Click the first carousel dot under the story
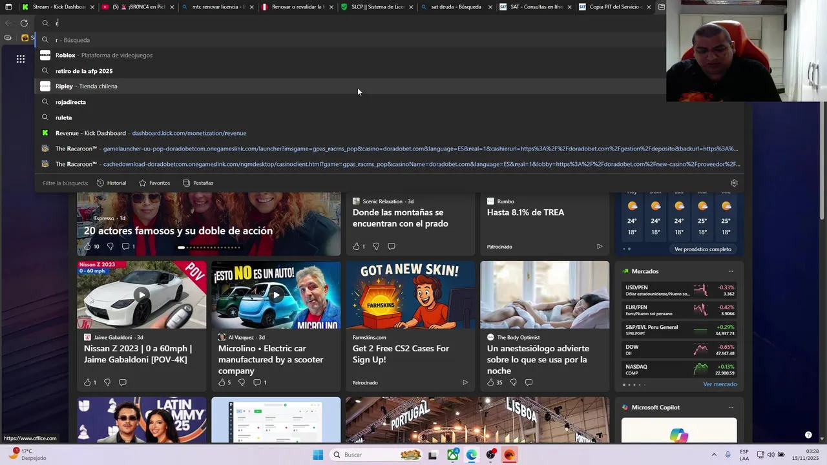Image resolution: width=827 pixels, height=465 pixels. 182,247
